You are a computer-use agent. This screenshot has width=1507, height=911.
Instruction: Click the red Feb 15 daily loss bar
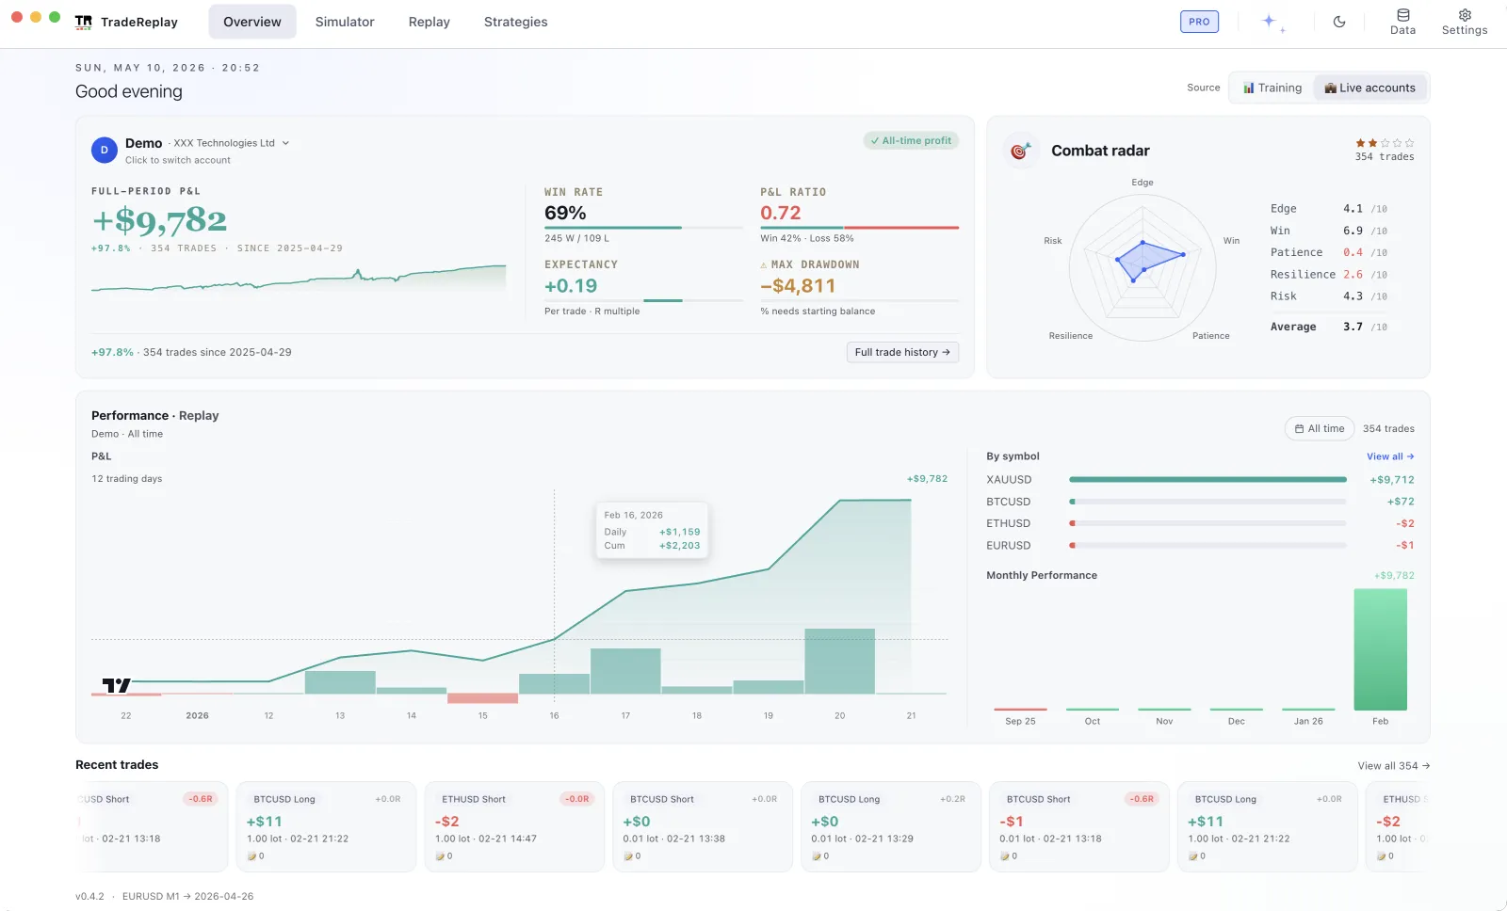point(482,698)
